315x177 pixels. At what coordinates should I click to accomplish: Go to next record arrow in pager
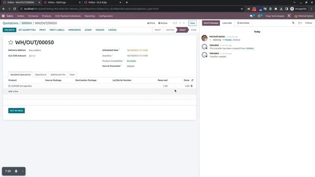[184, 23]
